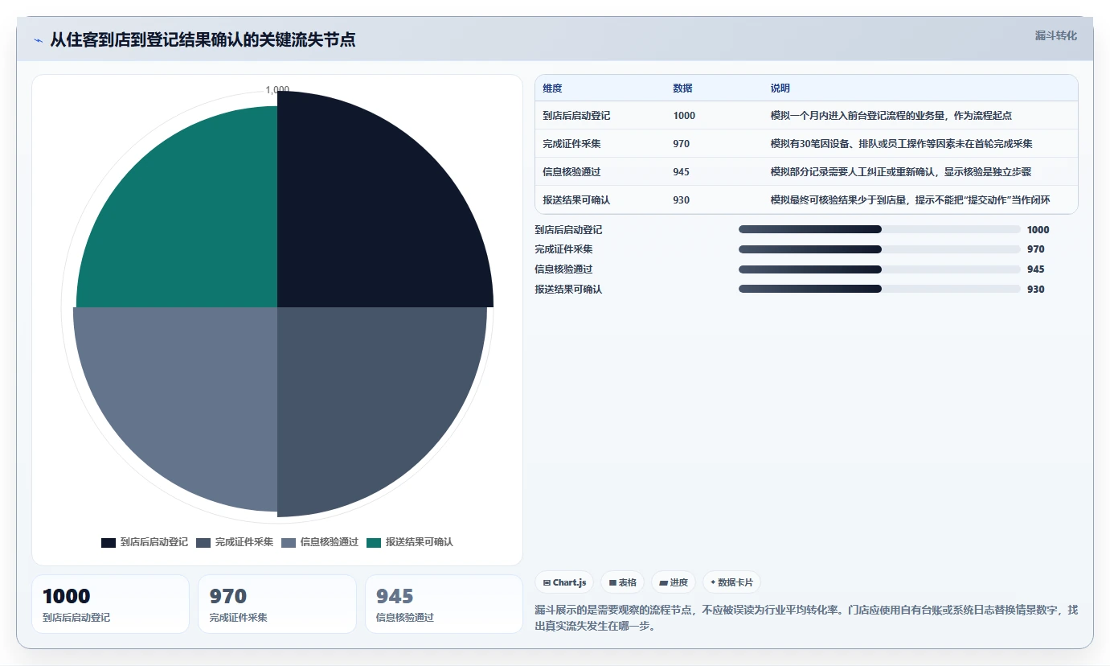The image size is (1110, 666).
Task: Click the progress bar for 完成证件采集
Action: [x=879, y=249]
